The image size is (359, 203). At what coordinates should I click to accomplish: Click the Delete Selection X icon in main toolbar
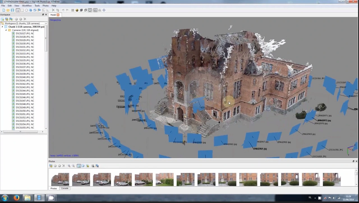point(53,10)
